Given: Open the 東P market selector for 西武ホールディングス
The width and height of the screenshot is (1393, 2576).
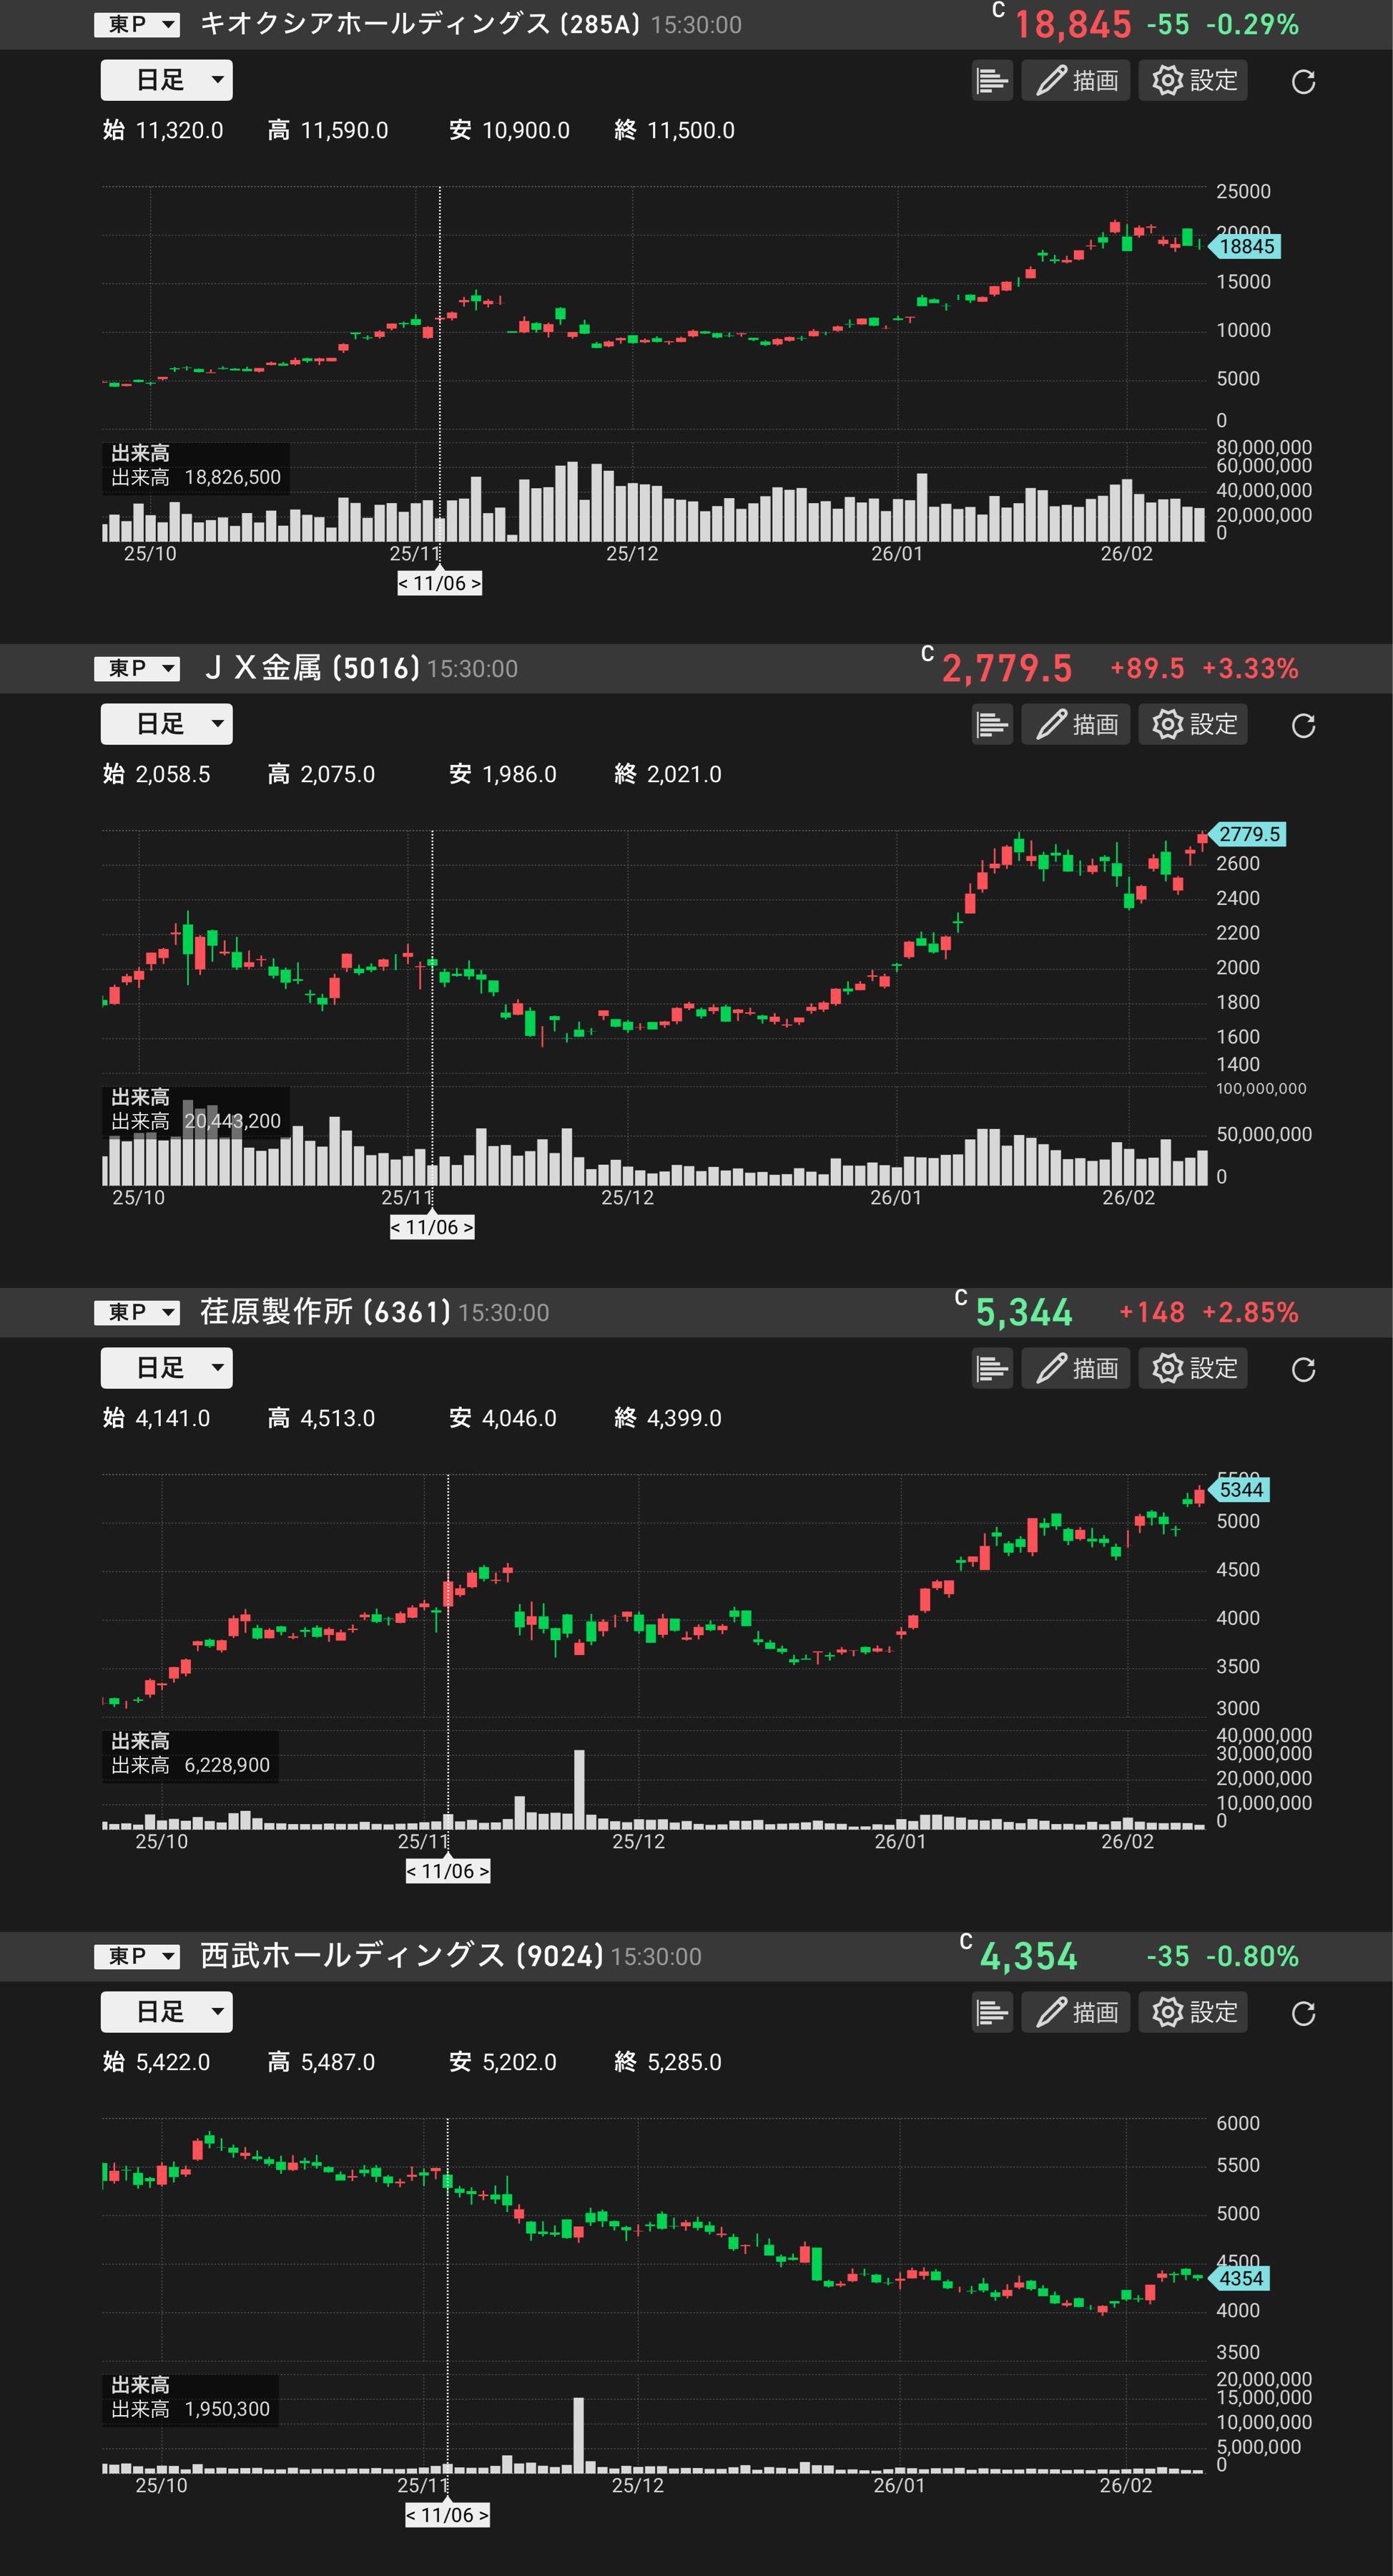Looking at the screenshot, I should click(x=137, y=1956).
